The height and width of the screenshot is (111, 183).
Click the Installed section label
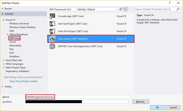(x=9, y=14)
